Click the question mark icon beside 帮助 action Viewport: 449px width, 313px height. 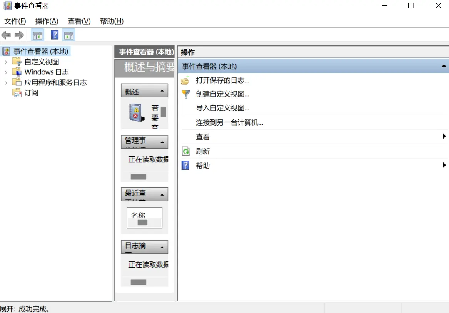[185, 166]
